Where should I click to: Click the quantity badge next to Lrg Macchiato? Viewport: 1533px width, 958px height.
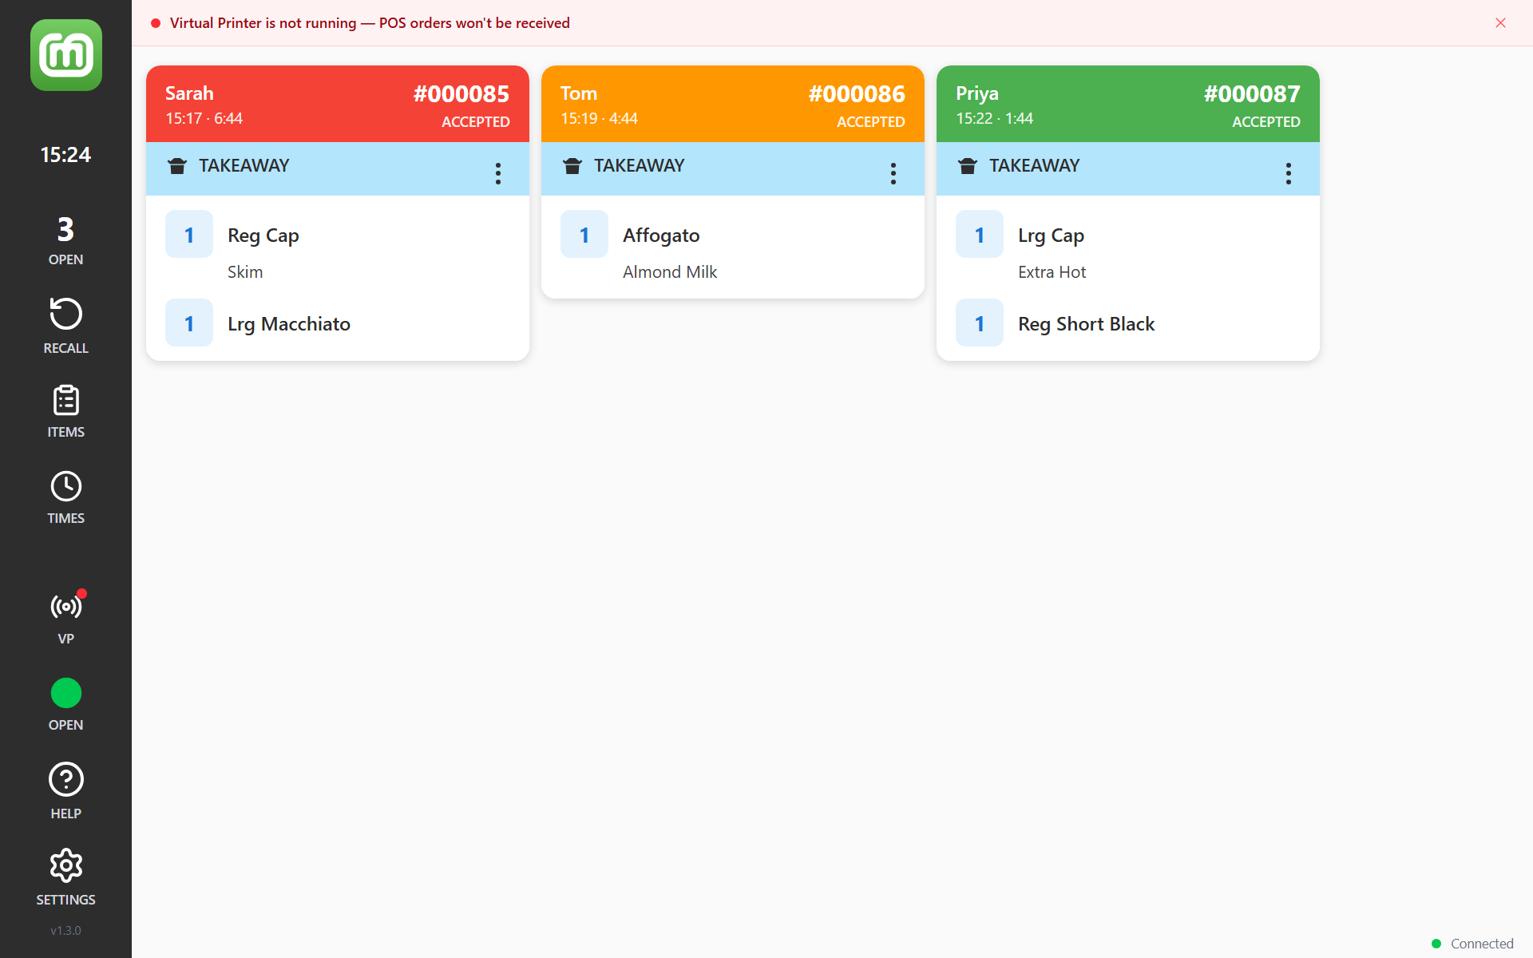click(189, 323)
